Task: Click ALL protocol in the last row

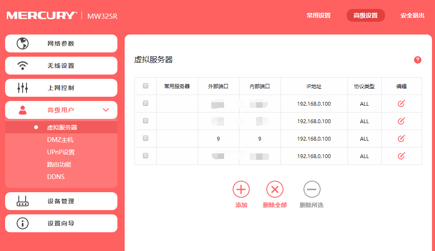Action: pos(364,156)
